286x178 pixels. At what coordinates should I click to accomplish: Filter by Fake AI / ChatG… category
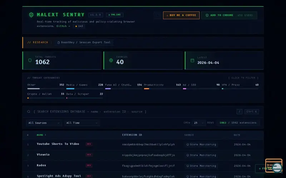[123, 87]
